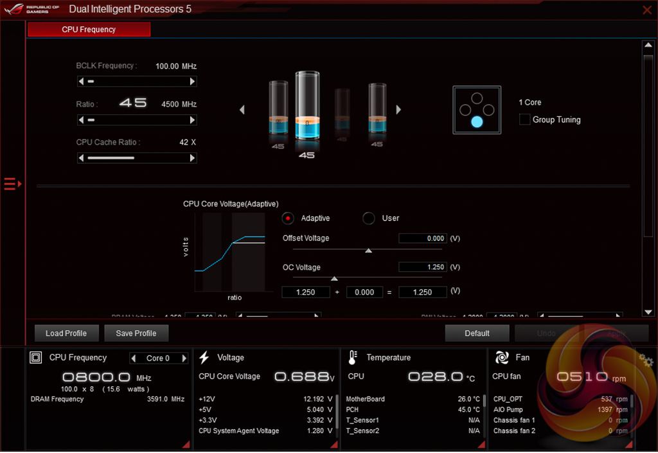Expand Temperature panel corner triangle
The height and width of the screenshot is (453, 658).
point(481,445)
